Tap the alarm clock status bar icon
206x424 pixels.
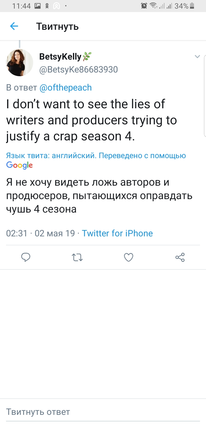(x=144, y=6)
